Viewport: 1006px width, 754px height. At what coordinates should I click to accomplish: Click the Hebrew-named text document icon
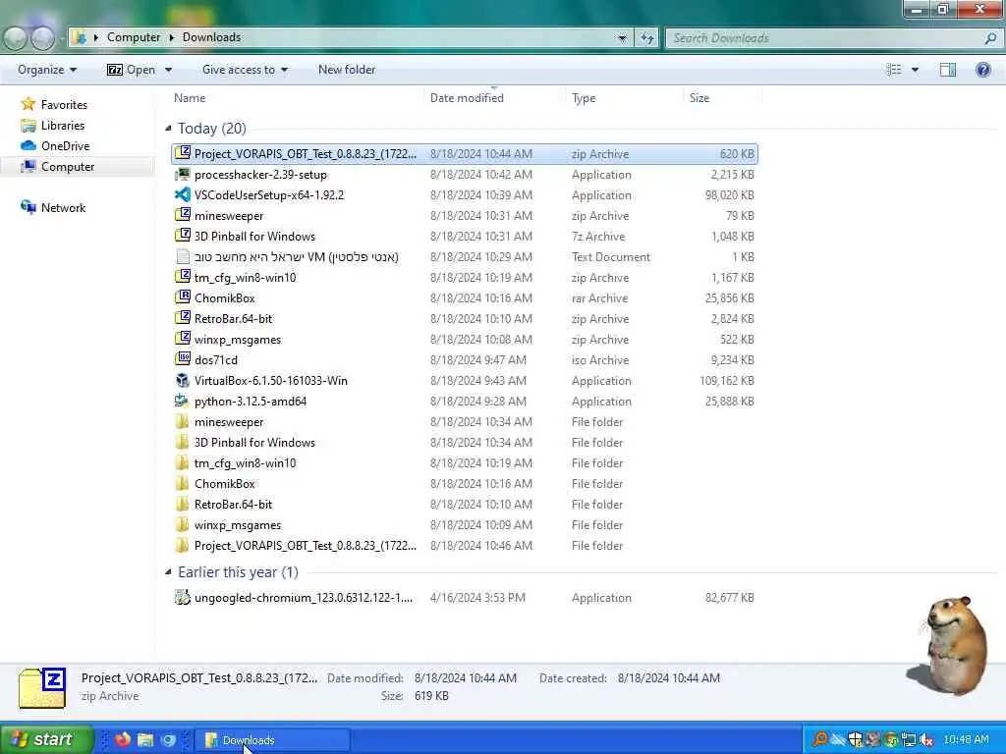click(183, 256)
